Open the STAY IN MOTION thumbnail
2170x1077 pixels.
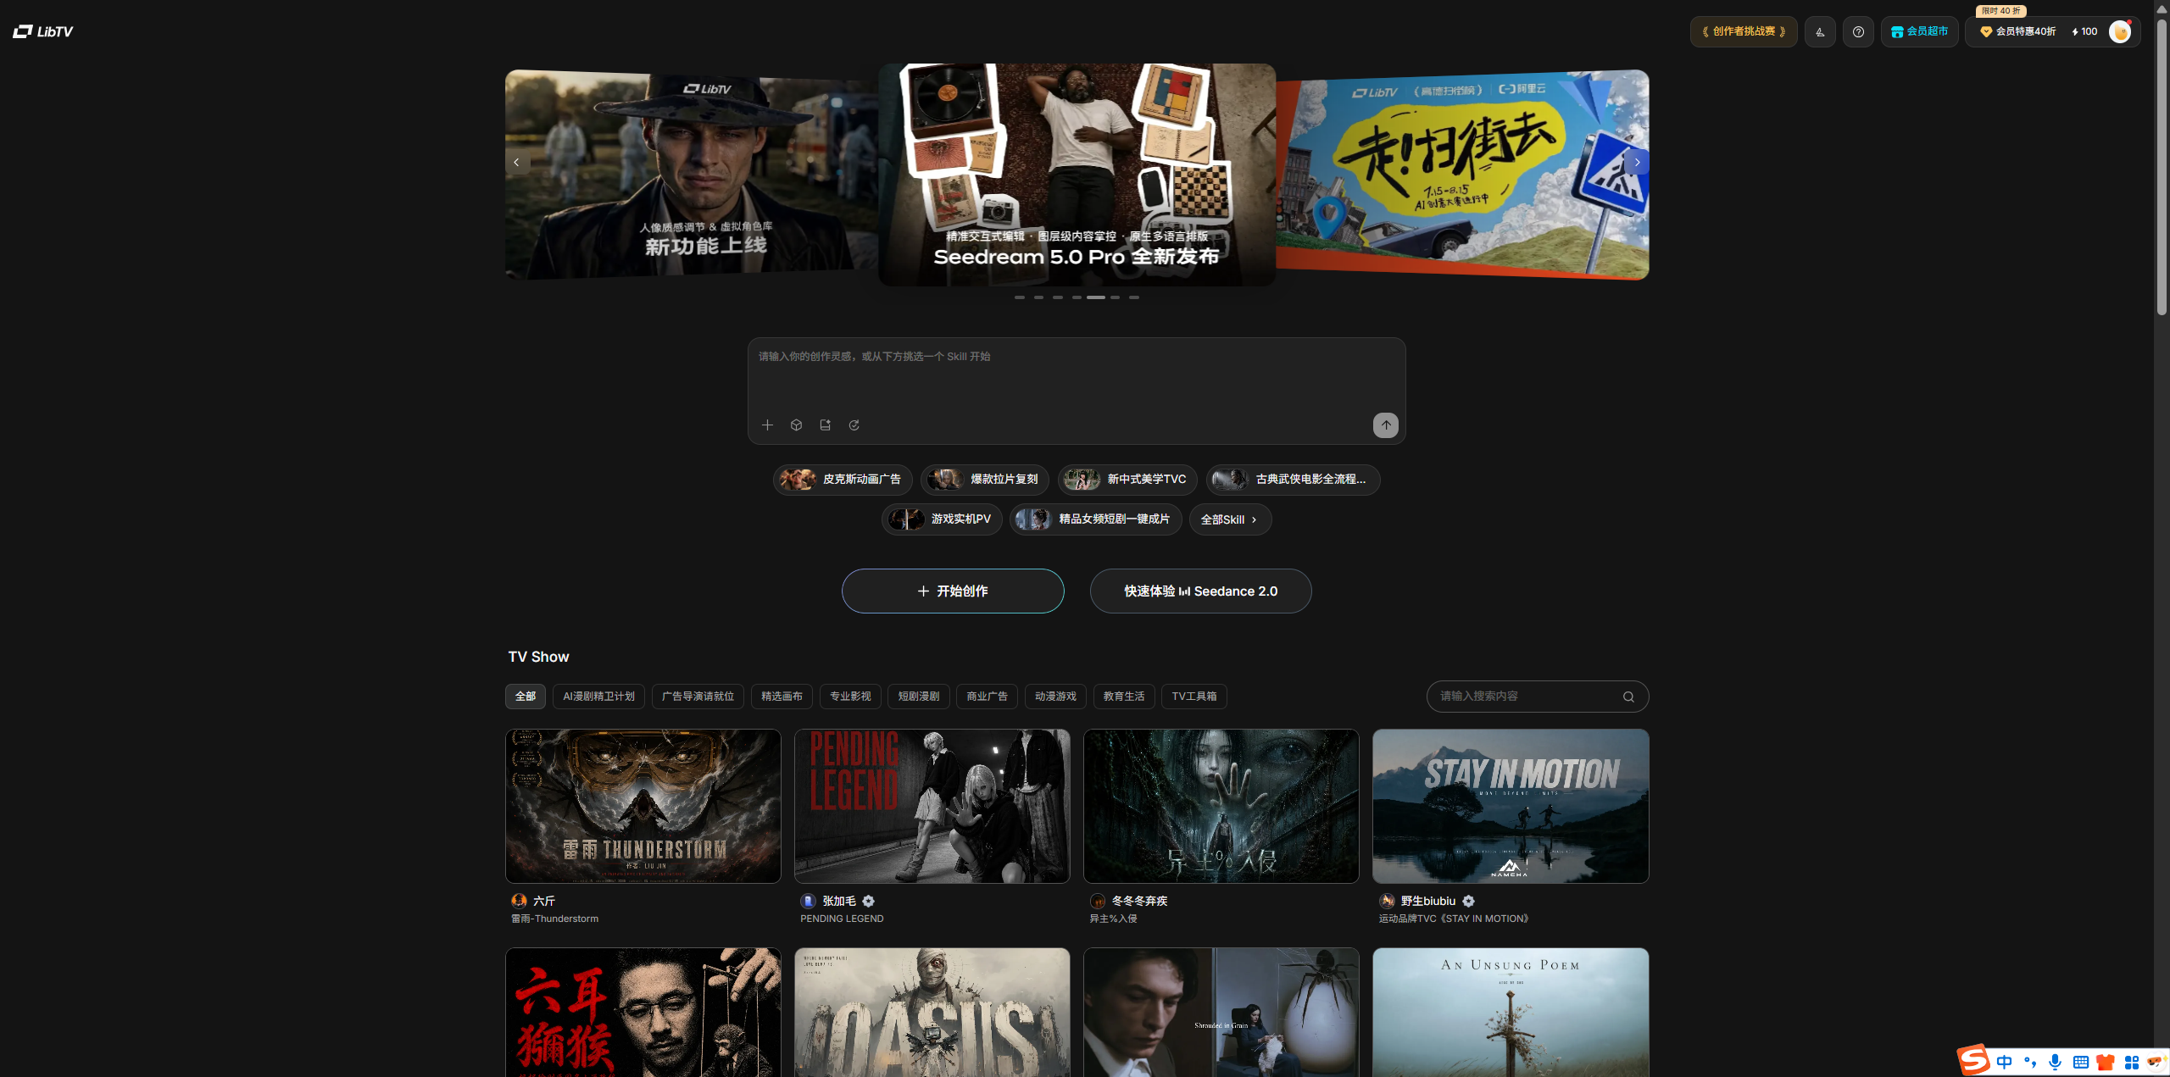click(x=1511, y=806)
